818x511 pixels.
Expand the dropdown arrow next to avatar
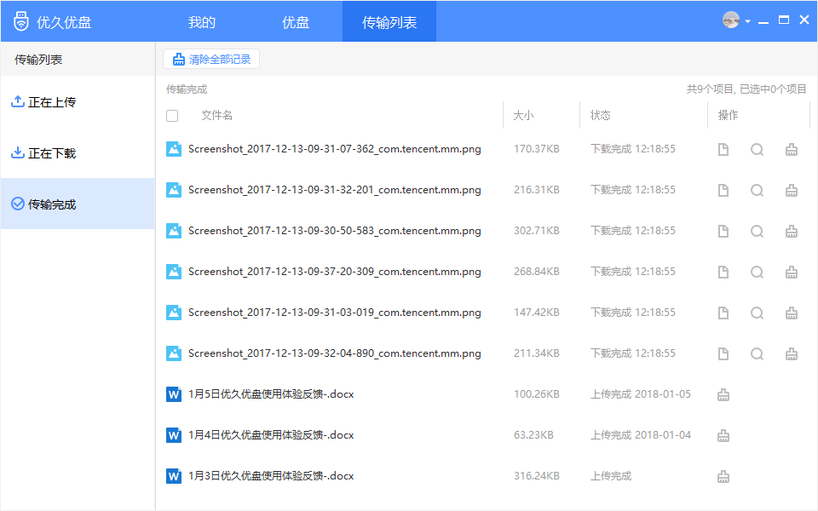pyautogui.click(x=747, y=21)
